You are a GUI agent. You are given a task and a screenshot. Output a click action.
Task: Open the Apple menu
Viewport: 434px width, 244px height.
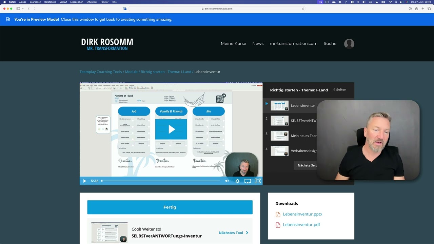coord(4,2)
